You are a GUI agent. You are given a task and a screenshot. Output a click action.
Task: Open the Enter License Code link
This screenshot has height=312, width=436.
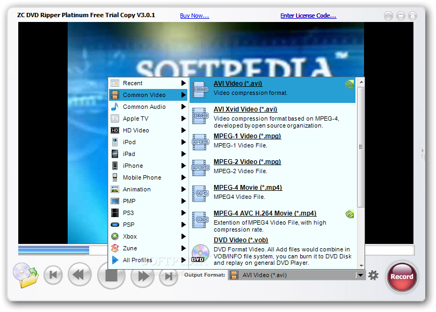308,16
